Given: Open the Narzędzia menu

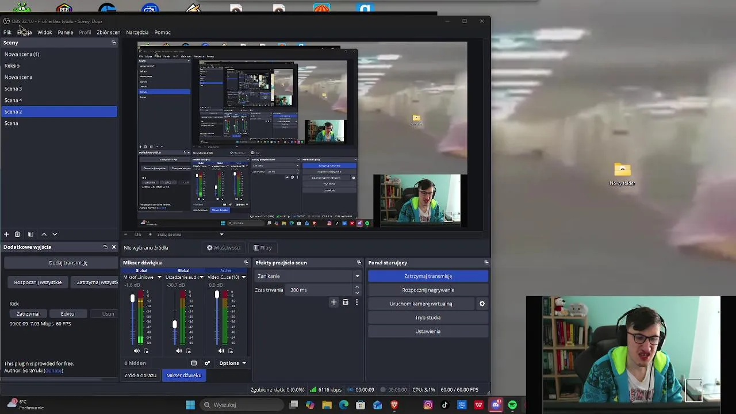Looking at the screenshot, I should pos(137,32).
